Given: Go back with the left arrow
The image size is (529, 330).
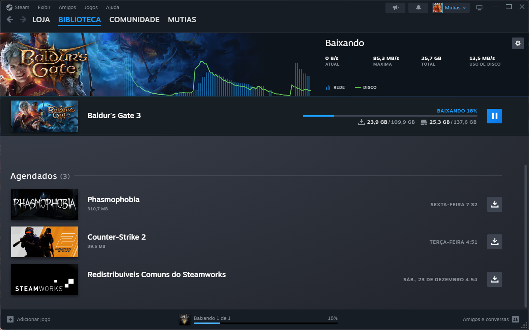Looking at the screenshot, I should pyautogui.click(x=10, y=19).
